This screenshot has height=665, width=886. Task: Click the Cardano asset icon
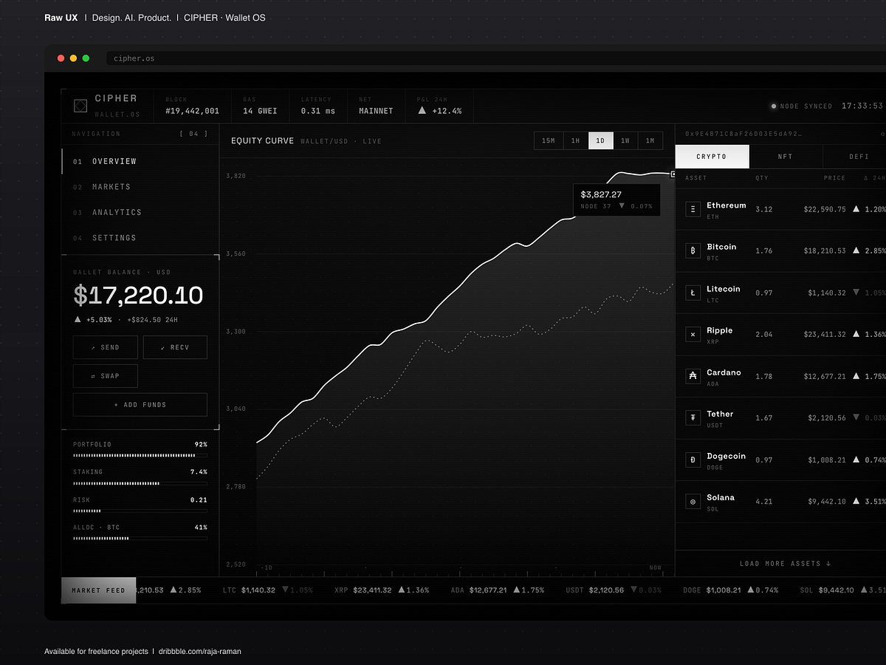693,376
